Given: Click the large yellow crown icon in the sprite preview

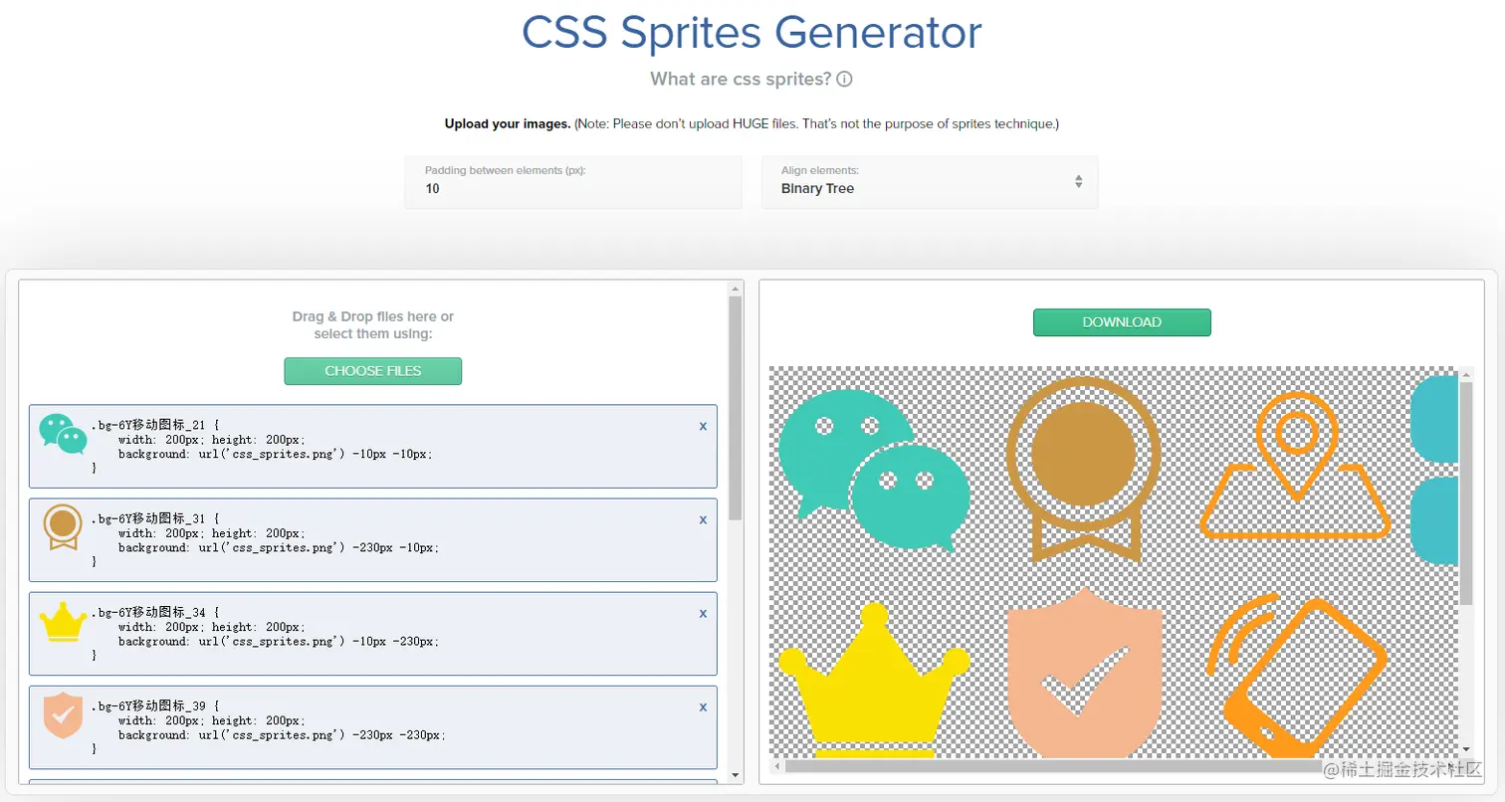Looking at the screenshot, I should pos(874,681).
